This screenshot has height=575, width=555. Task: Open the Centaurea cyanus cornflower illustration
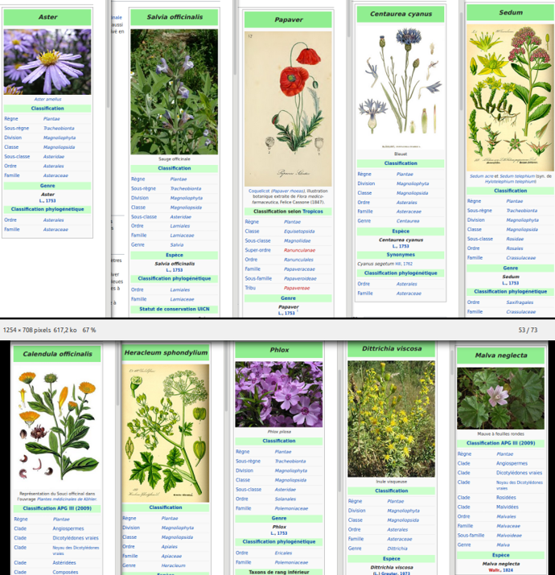pyautogui.click(x=400, y=86)
